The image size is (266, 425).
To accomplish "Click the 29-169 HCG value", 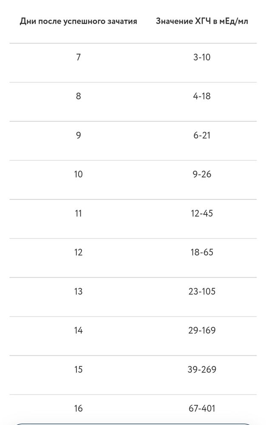I will point(201,331).
